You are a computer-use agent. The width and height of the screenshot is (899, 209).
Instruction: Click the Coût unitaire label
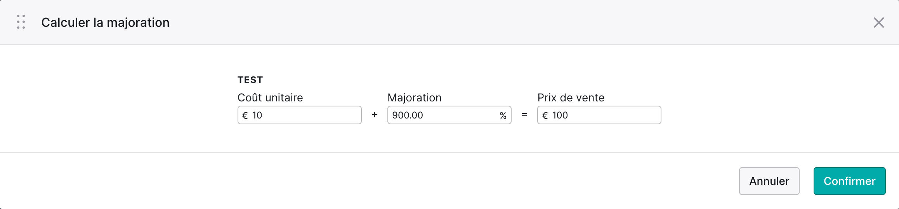pyautogui.click(x=270, y=98)
